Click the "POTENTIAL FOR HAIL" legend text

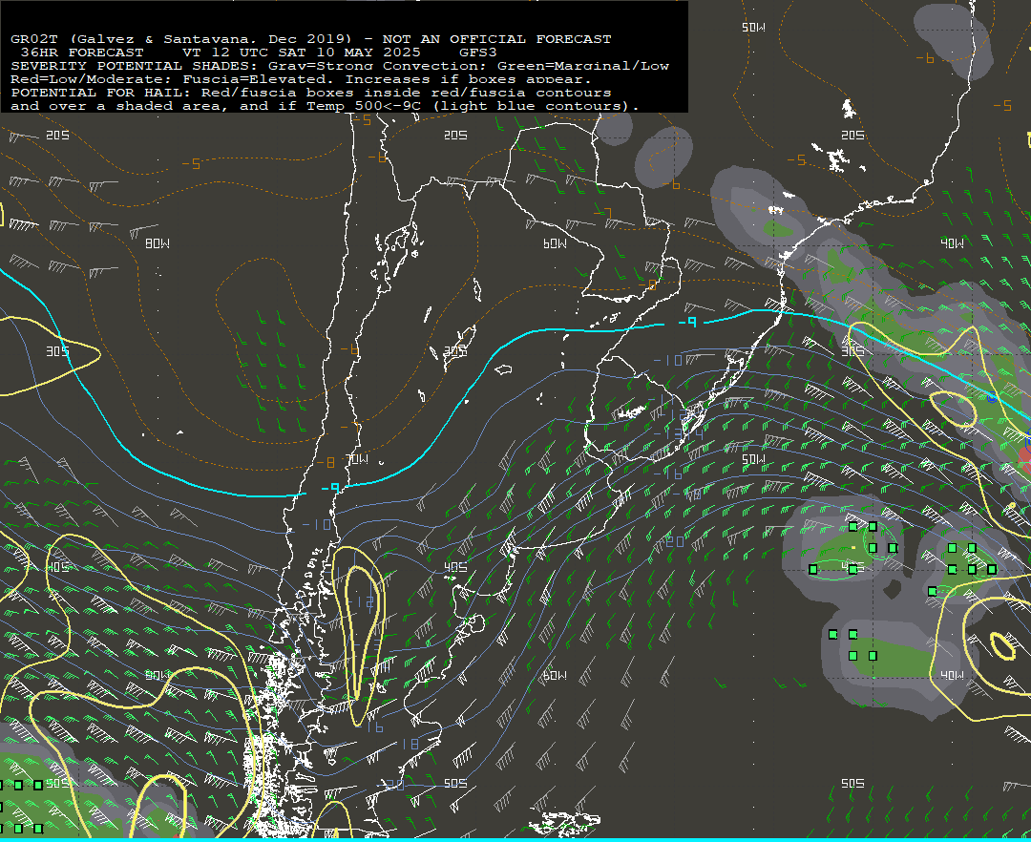pyautogui.click(x=102, y=93)
